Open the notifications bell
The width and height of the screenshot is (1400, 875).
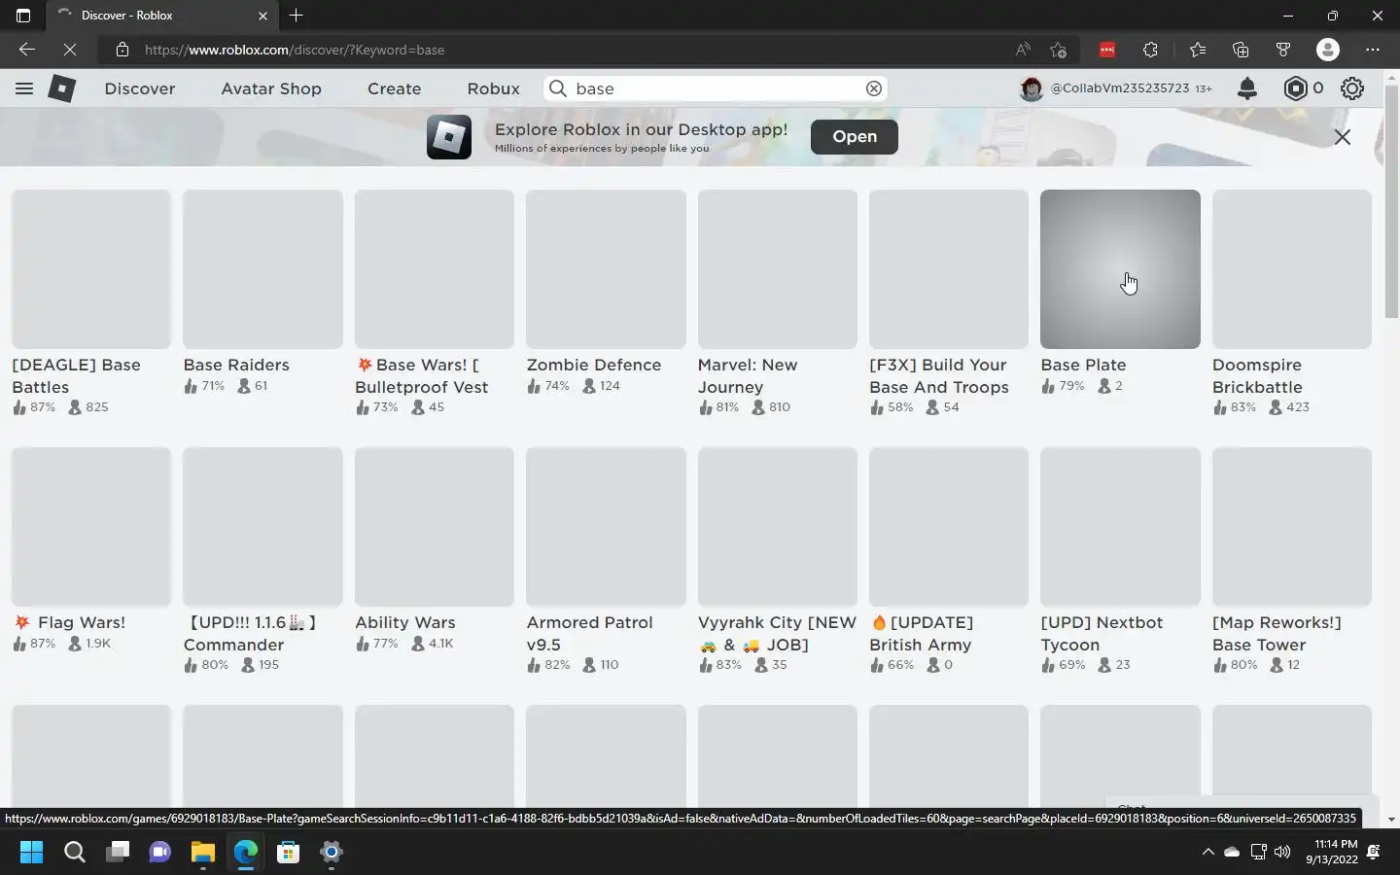(x=1247, y=88)
